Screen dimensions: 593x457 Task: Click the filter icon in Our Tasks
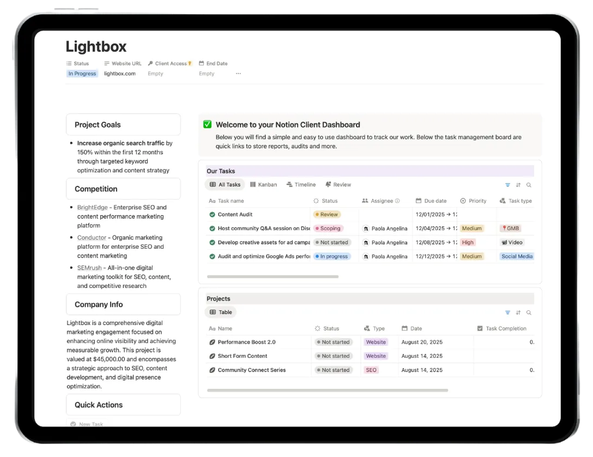[x=507, y=185]
